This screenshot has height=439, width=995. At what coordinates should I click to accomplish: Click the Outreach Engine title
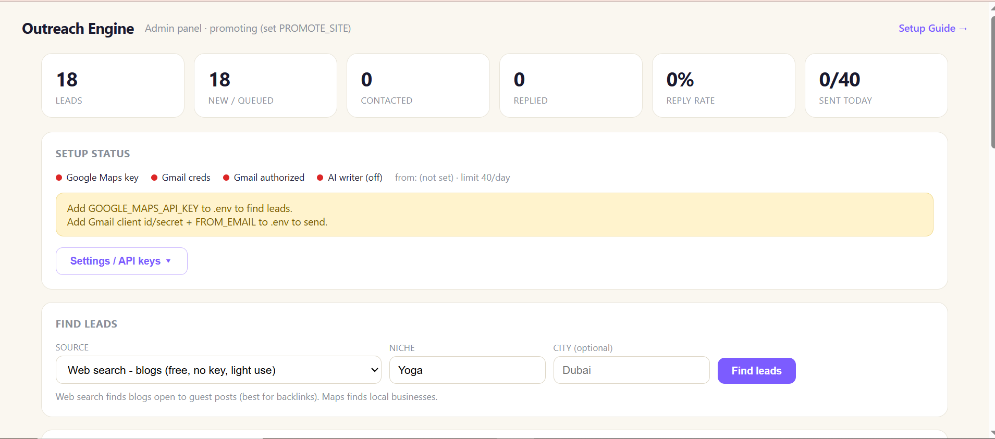[78, 29]
